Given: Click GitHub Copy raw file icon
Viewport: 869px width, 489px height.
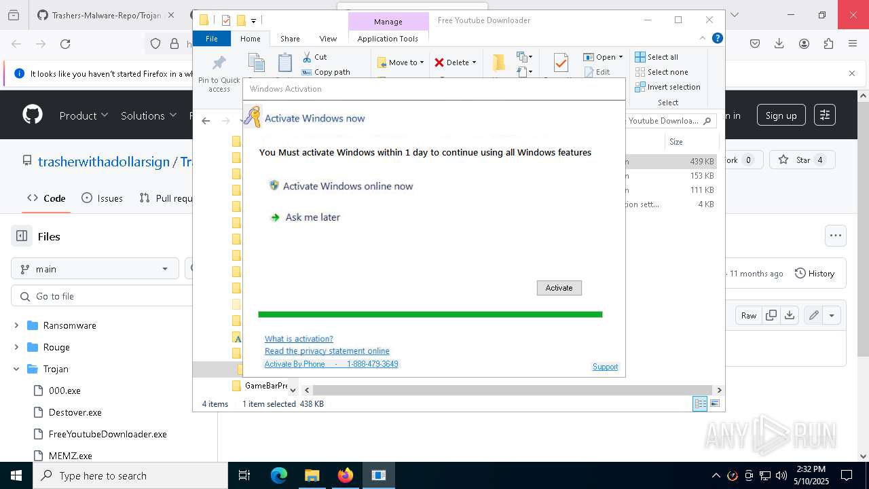Looking at the screenshot, I should pos(771,315).
